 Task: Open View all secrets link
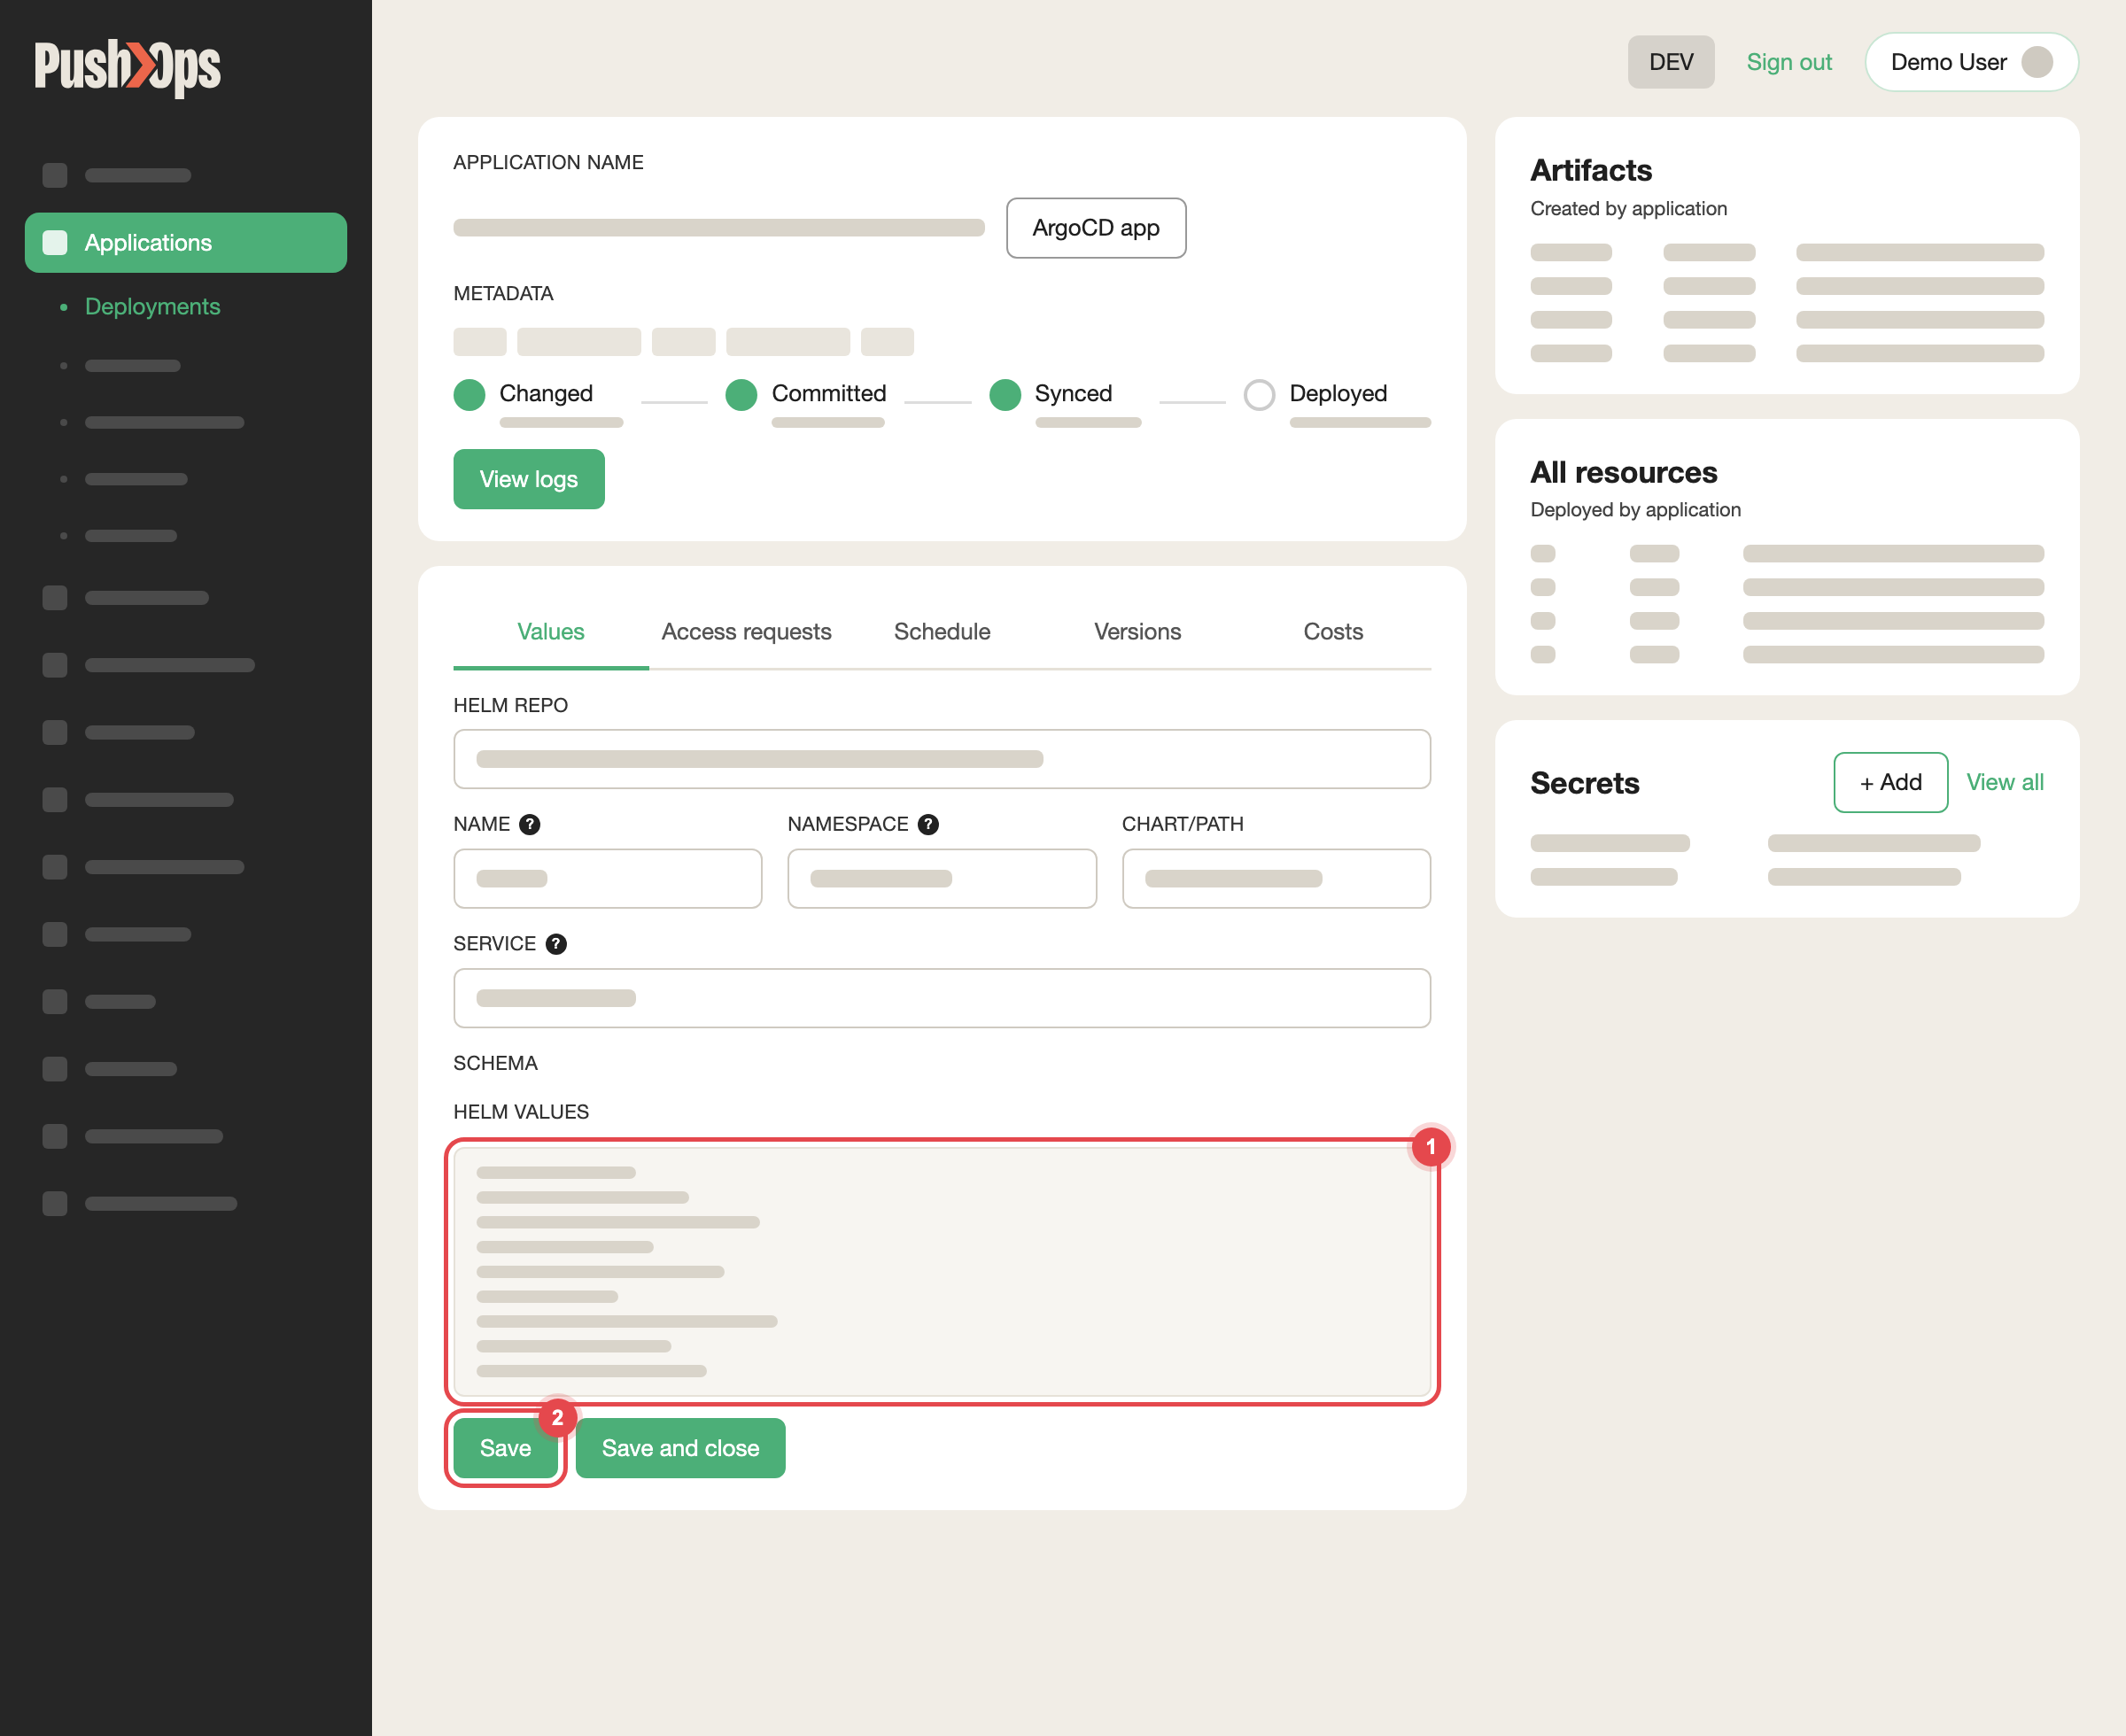2005,782
